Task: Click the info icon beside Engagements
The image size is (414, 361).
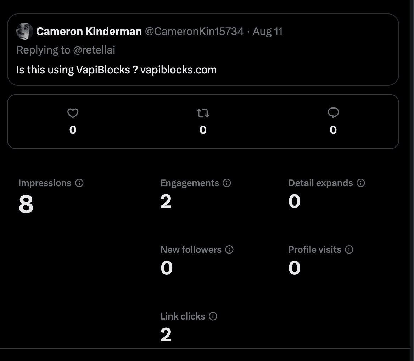Action: (226, 183)
